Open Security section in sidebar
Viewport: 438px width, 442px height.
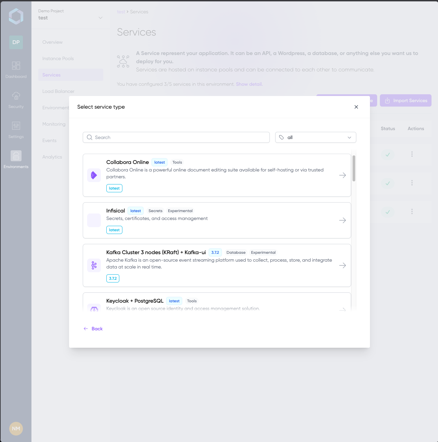coord(16,100)
